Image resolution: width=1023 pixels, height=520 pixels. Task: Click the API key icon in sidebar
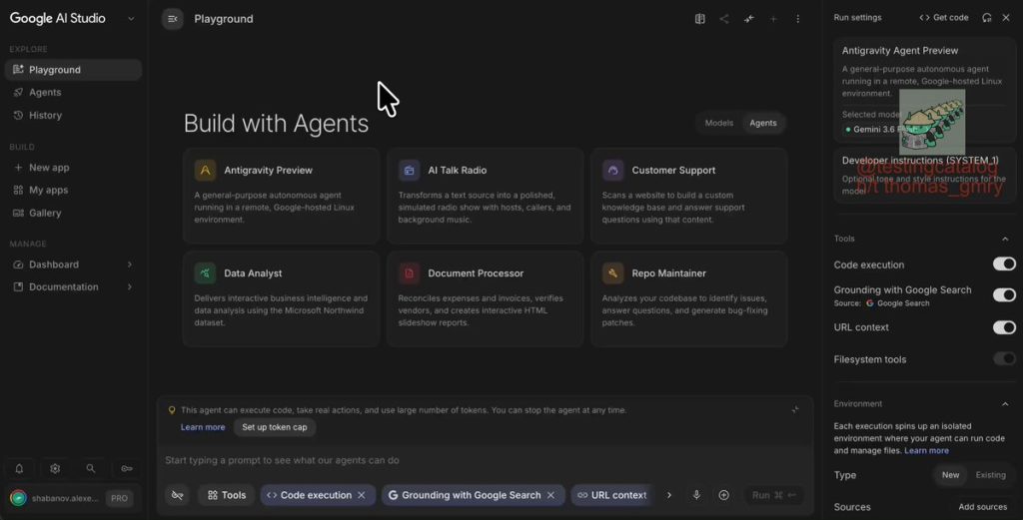click(127, 468)
